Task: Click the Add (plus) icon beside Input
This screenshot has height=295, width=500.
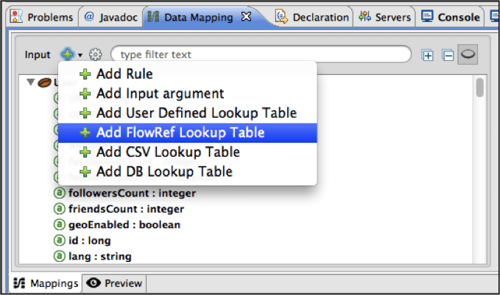Action: point(67,54)
